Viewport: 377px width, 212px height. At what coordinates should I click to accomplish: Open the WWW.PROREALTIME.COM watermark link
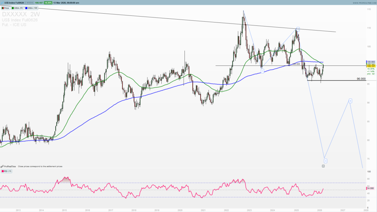(x=364, y=3)
